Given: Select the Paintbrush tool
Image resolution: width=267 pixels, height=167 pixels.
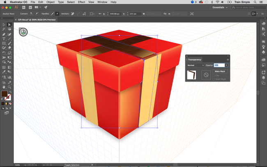Looking at the screenshot, I should point(9,43).
